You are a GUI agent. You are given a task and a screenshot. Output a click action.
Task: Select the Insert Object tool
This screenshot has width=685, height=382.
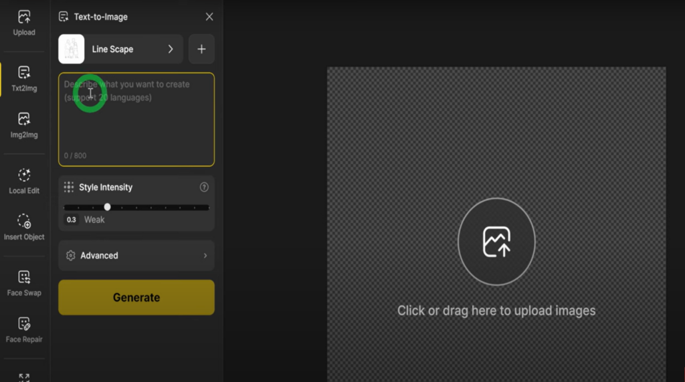24,227
